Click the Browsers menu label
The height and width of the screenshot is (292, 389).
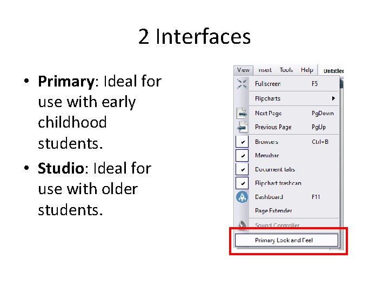click(x=266, y=142)
